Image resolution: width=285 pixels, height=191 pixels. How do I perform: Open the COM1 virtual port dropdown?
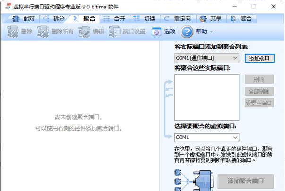pos(207,137)
